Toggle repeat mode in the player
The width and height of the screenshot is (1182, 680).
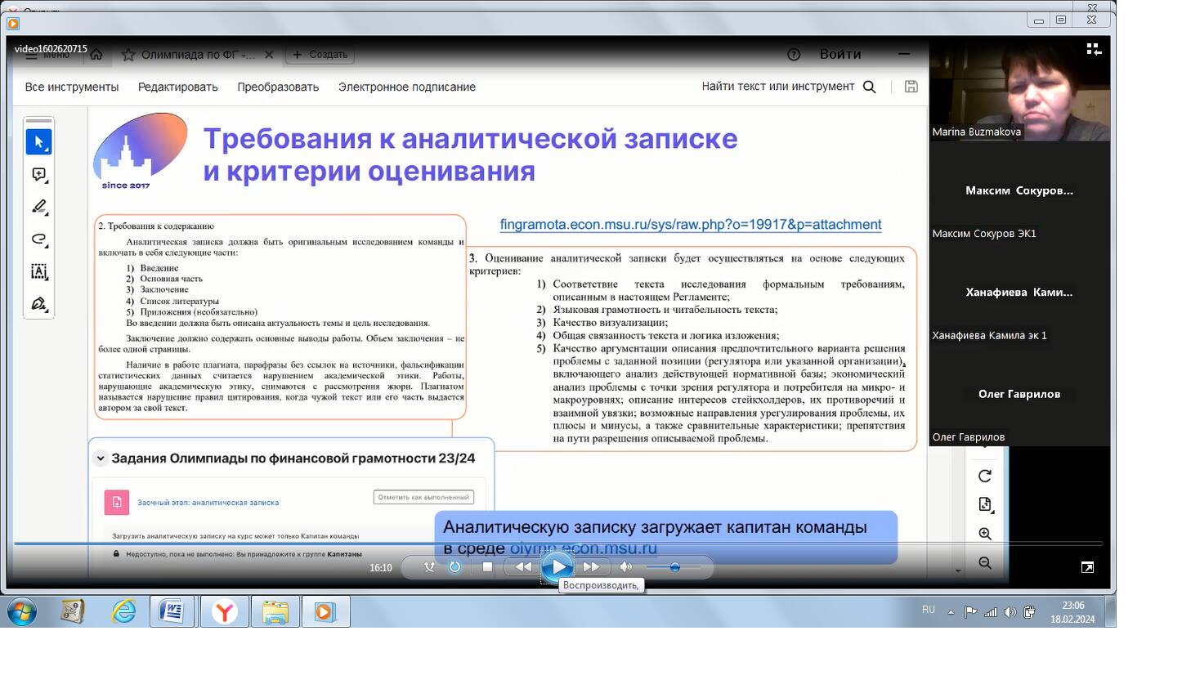point(455,566)
